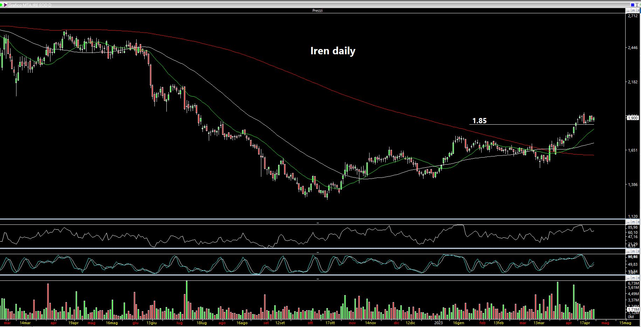Viewport: 641px width, 327px height.
Task: Maximize the Prezzi price panel
Action: coord(633,11)
